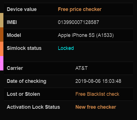
Task: Click the tan color block on left edge
Action: point(2,20)
